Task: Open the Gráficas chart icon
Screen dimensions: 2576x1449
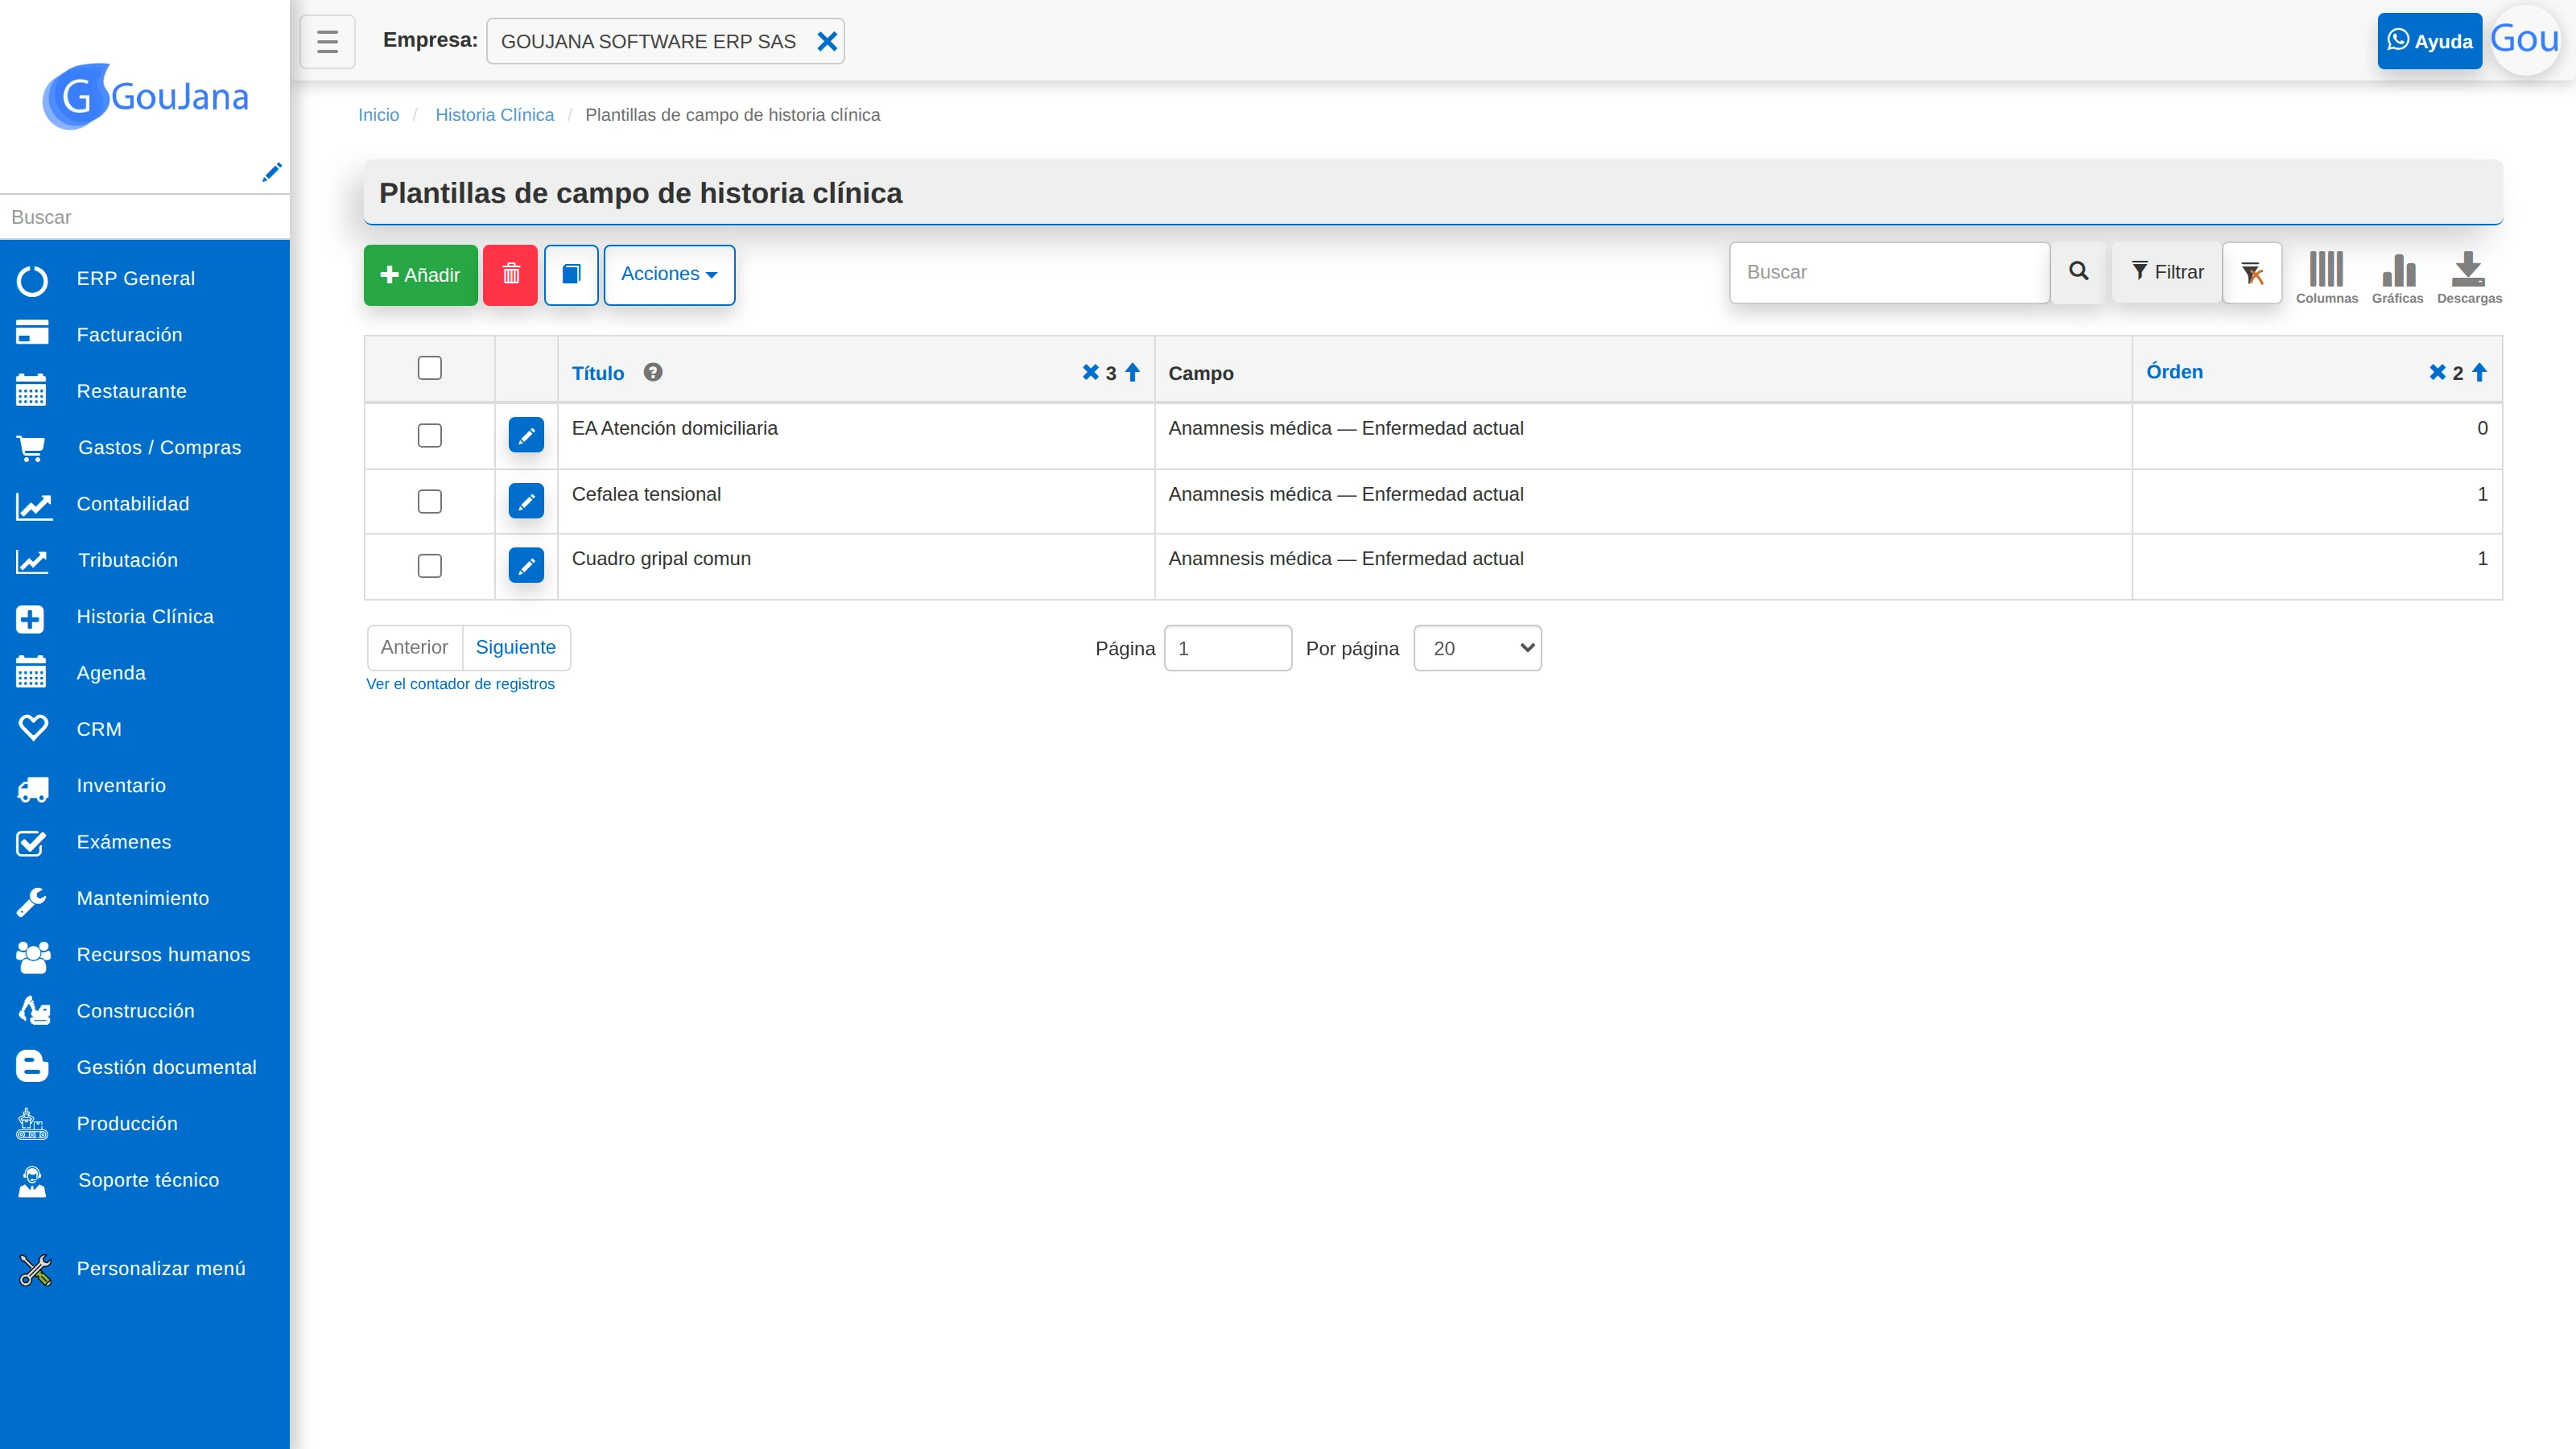Action: (x=2398, y=277)
